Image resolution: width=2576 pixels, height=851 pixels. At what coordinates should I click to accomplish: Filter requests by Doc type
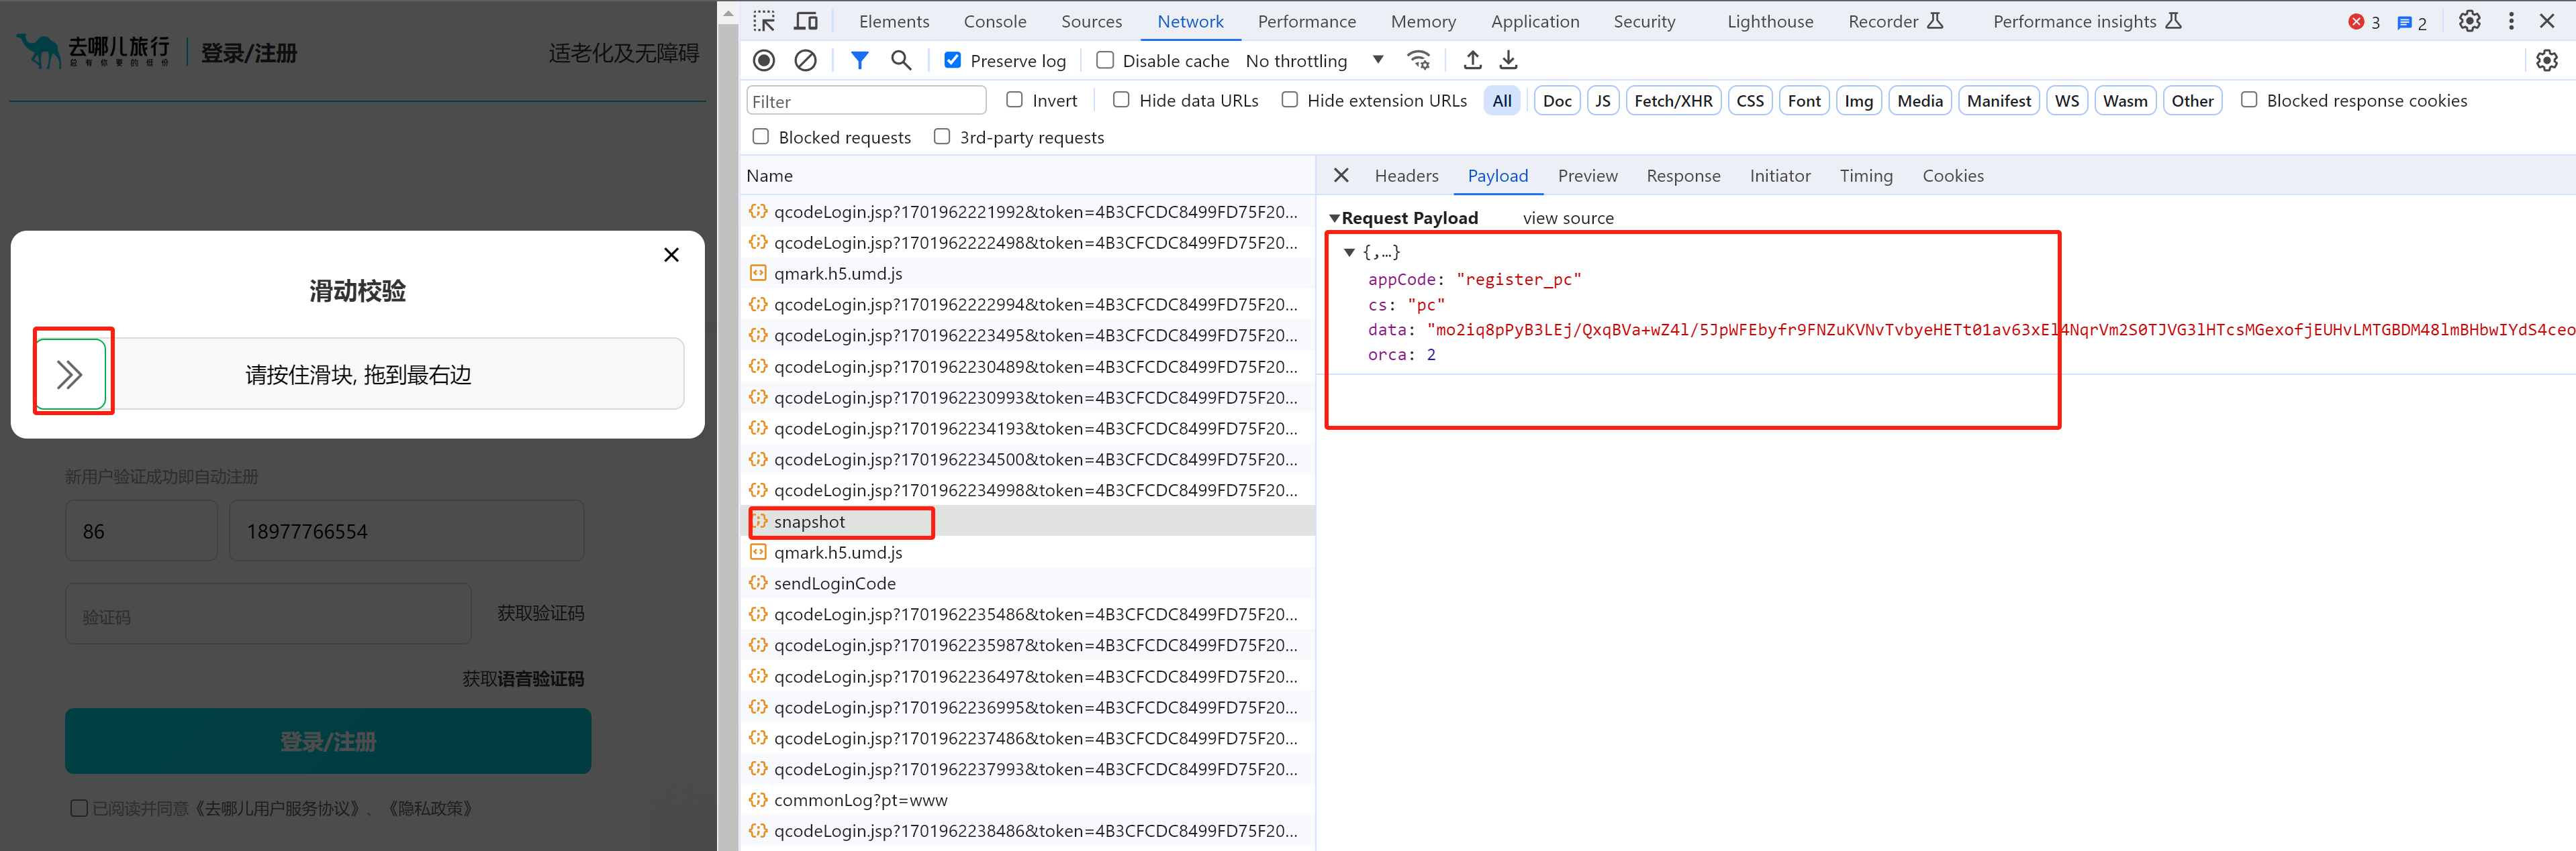pos(1557,101)
